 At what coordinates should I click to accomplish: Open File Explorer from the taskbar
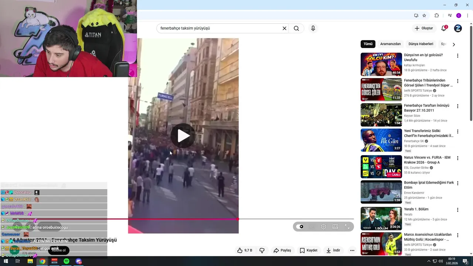click(30, 261)
